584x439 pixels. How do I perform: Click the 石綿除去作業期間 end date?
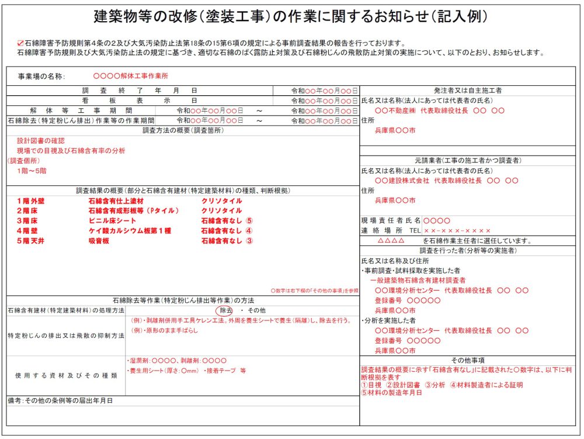pyautogui.click(x=324, y=120)
